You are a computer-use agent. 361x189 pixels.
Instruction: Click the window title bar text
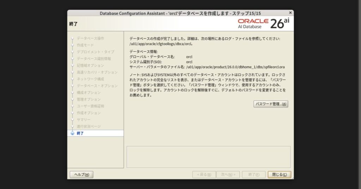[x=180, y=13]
